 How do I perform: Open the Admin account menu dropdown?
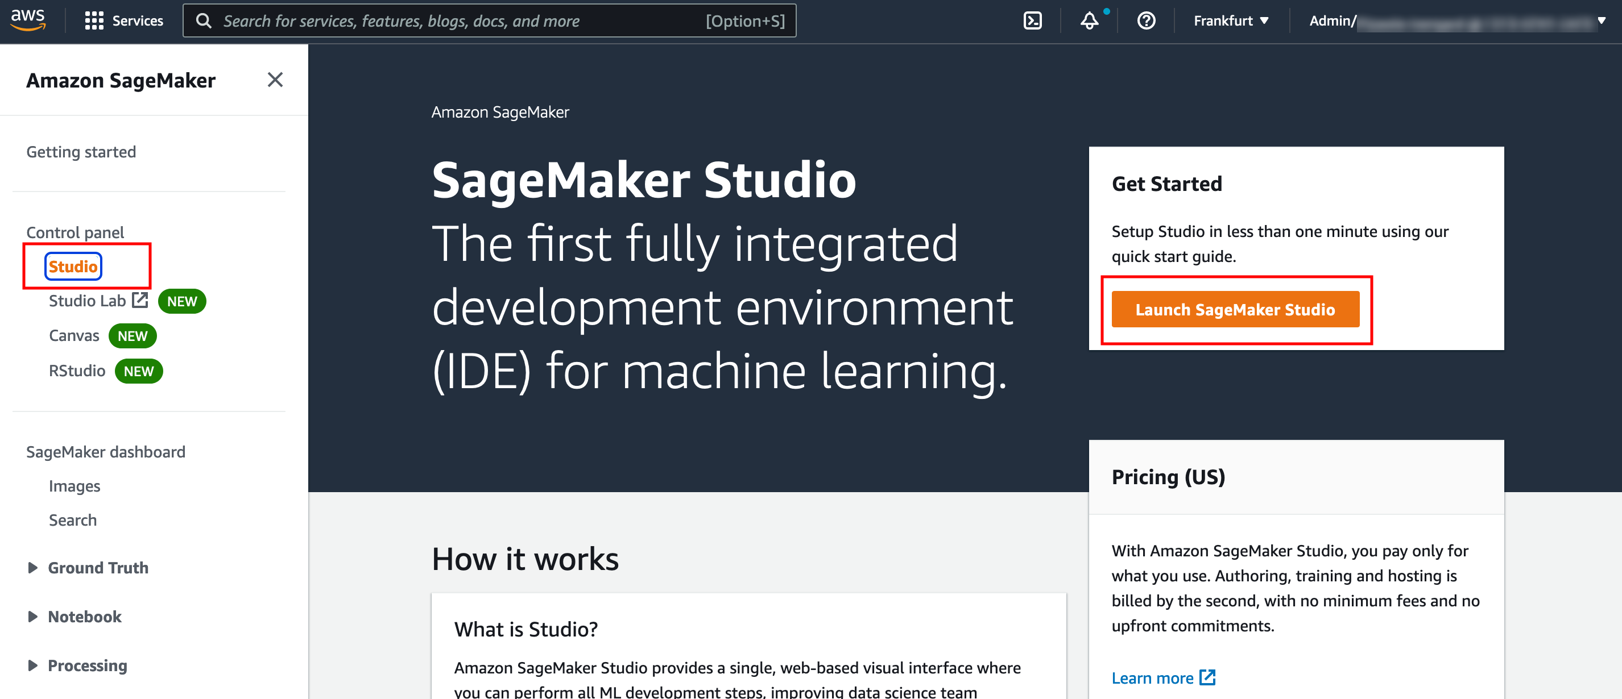[x=1457, y=21]
